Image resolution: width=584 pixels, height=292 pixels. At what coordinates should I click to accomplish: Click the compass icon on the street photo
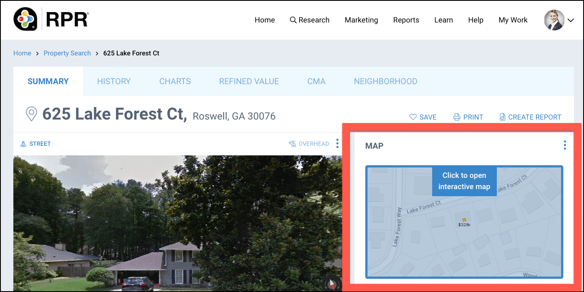click(332, 284)
